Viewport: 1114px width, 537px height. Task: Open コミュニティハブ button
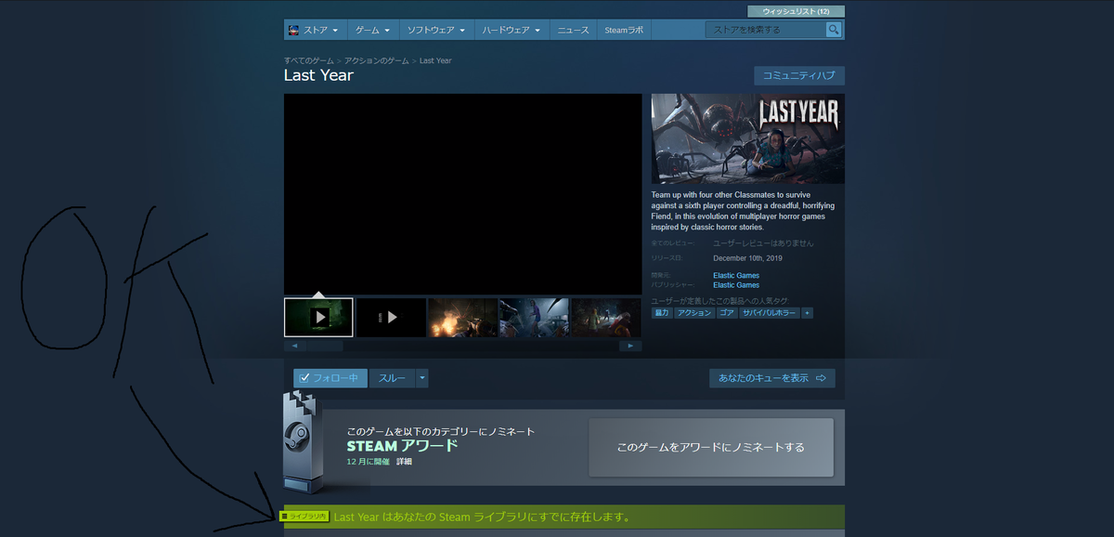[x=799, y=76]
